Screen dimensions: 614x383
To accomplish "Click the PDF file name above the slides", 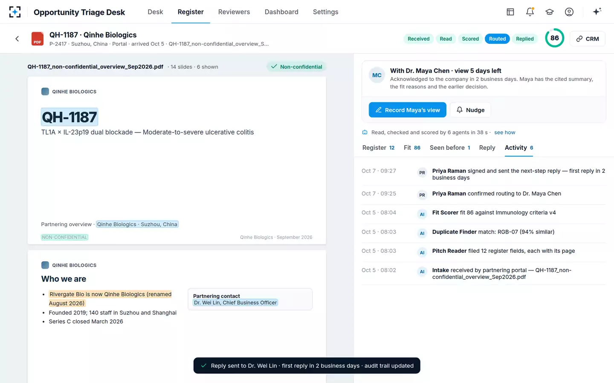I will pyautogui.click(x=96, y=67).
